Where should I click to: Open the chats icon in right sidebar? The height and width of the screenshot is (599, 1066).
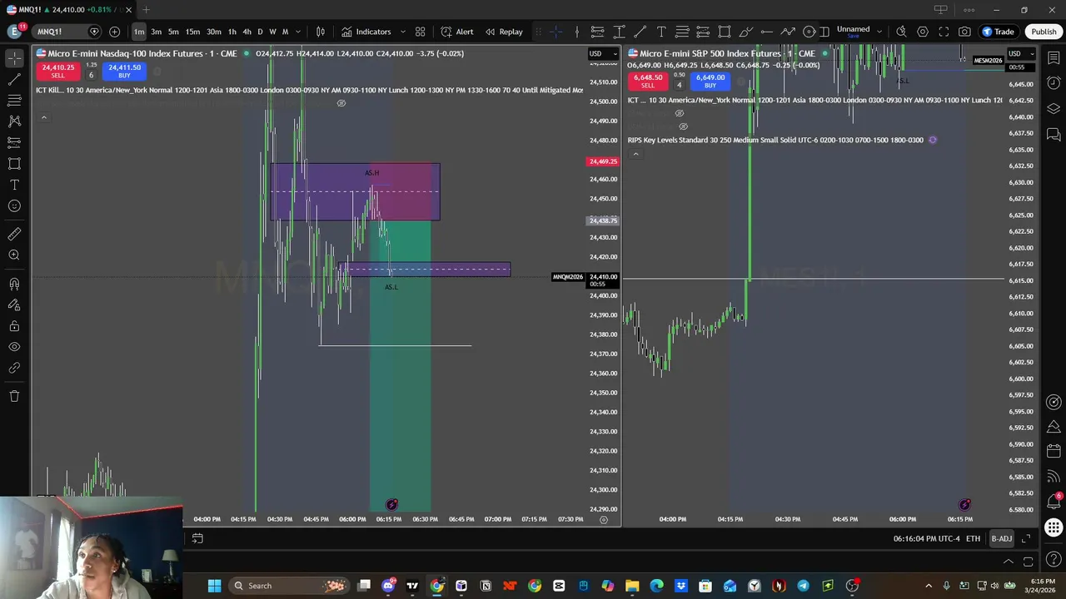click(x=1054, y=135)
